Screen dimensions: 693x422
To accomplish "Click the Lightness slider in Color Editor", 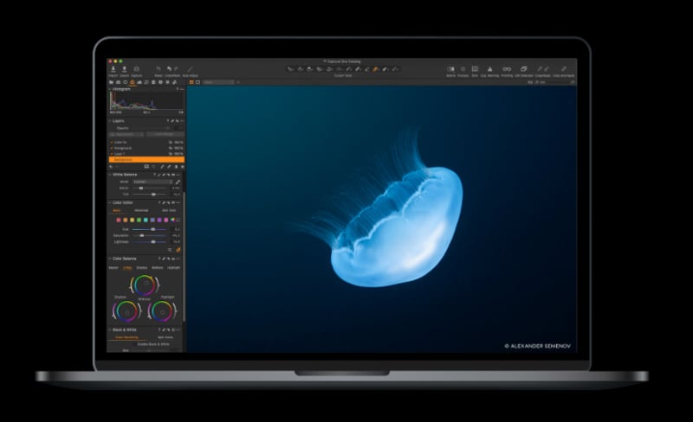I will [150, 242].
